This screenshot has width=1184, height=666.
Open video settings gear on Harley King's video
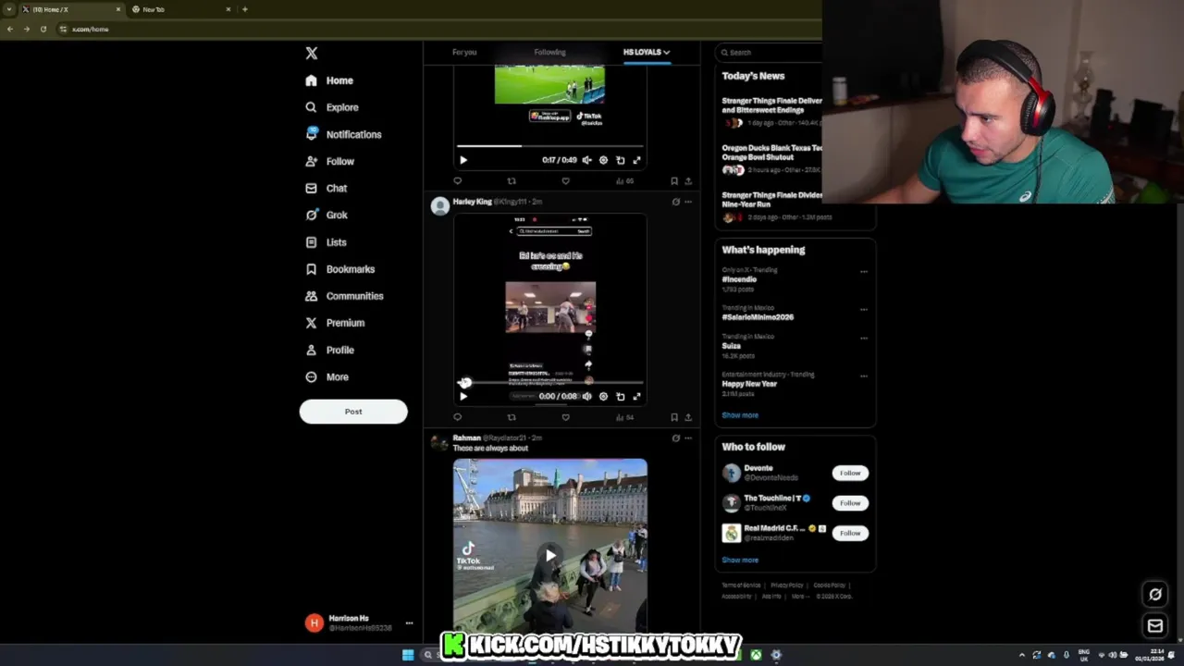point(603,396)
